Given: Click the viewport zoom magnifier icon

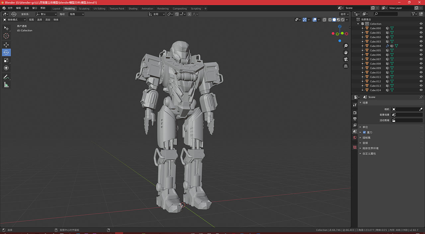Looking at the screenshot, I should coord(346,46).
